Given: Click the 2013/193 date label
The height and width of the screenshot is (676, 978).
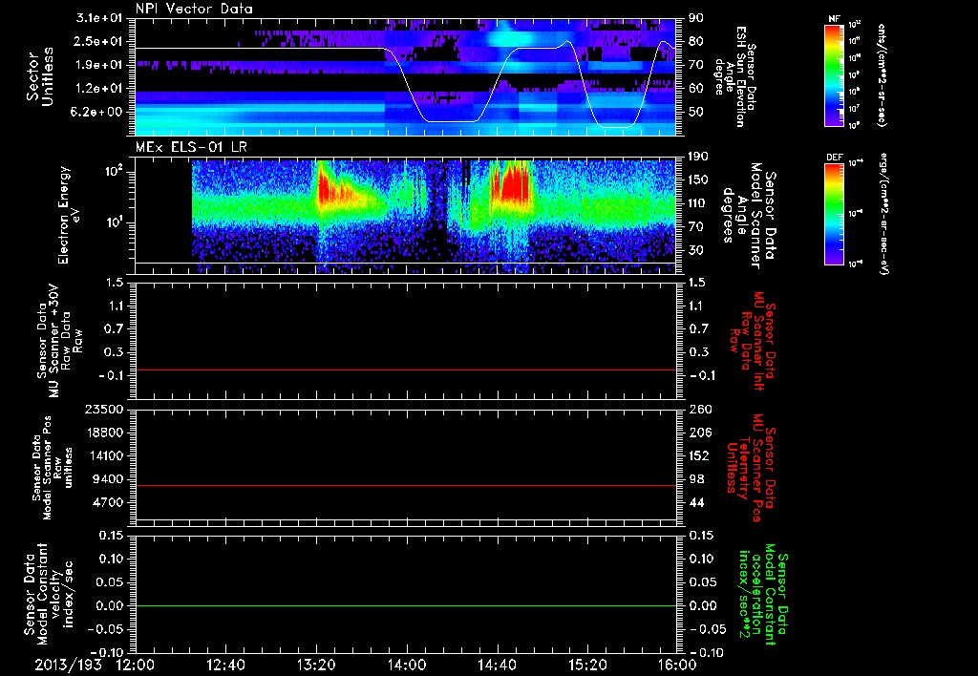Looking at the screenshot, I should tap(68, 665).
